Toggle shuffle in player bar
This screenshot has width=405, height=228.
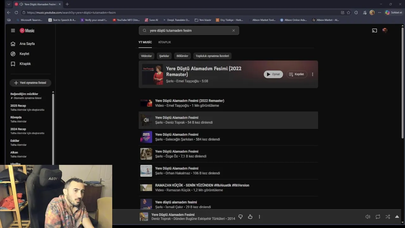tap(388, 217)
